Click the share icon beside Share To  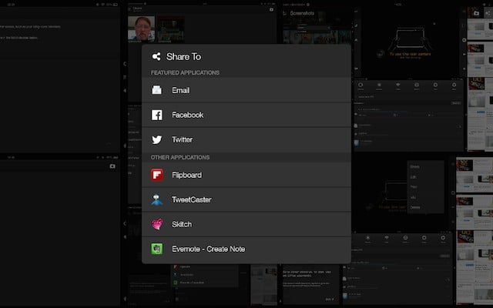click(156, 56)
